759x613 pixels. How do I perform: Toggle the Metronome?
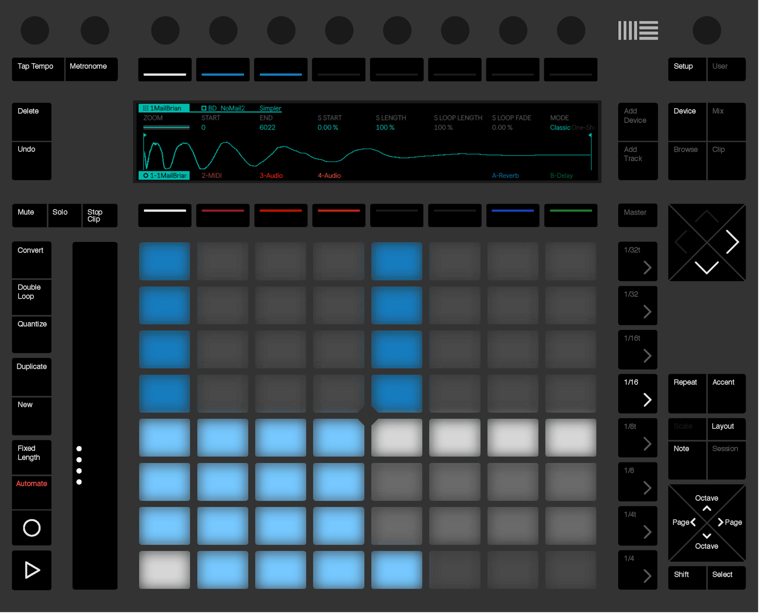coord(91,69)
